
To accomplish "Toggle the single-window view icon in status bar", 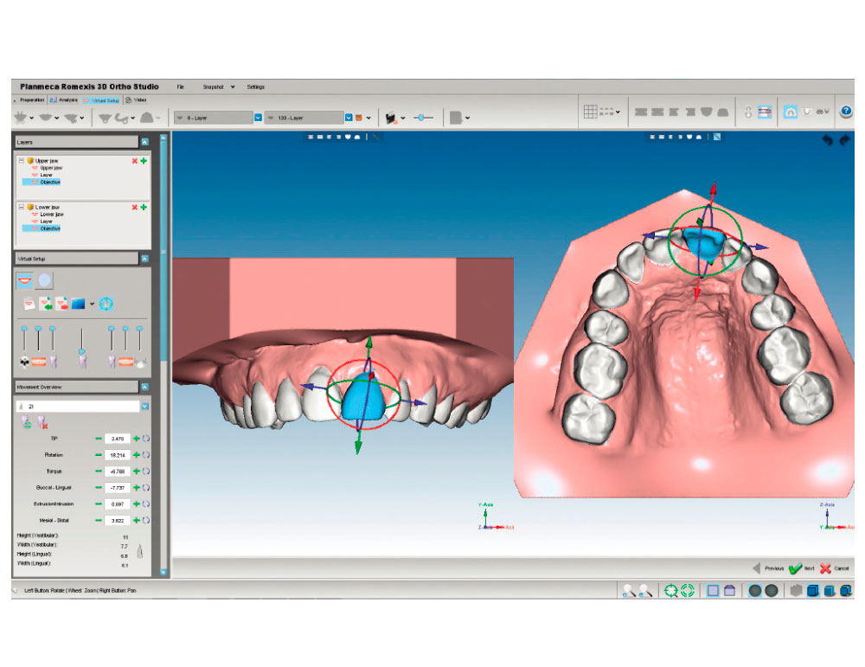I will click(x=713, y=591).
